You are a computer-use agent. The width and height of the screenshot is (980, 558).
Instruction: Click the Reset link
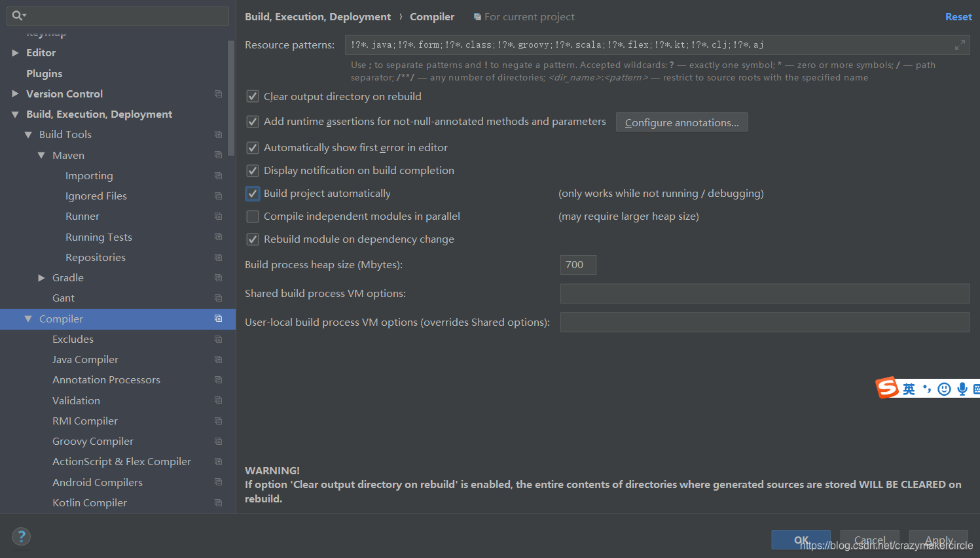958,17
